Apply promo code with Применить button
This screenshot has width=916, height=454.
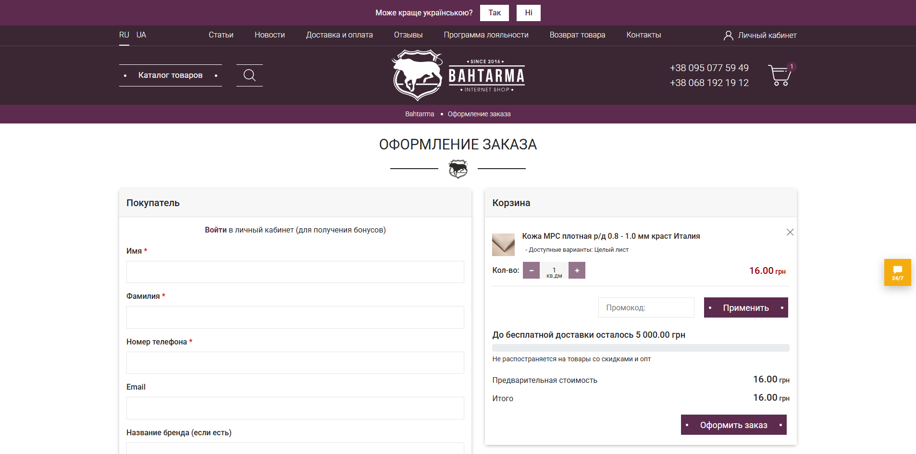click(x=746, y=307)
